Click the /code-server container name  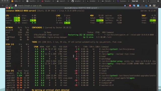[x=53, y=35]
